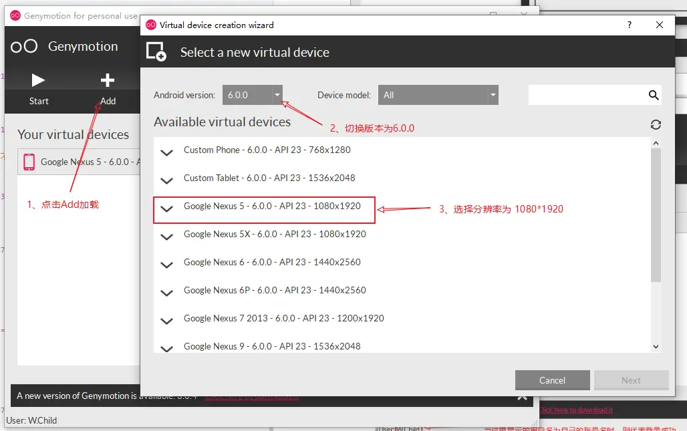
Task: Click the scroll up arrow of device list
Action: (656, 143)
